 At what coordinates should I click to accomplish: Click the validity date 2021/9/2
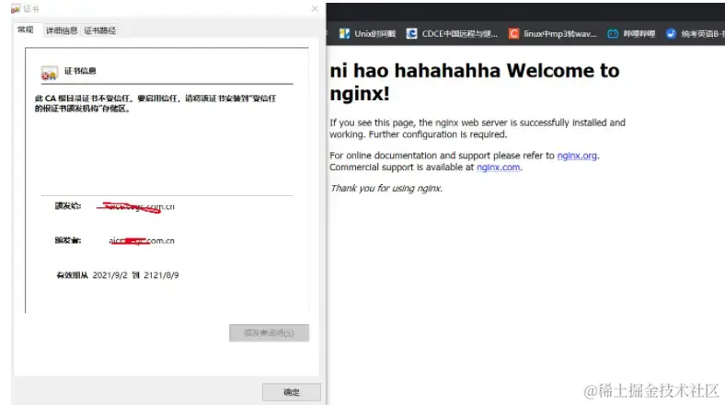coord(109,275)
